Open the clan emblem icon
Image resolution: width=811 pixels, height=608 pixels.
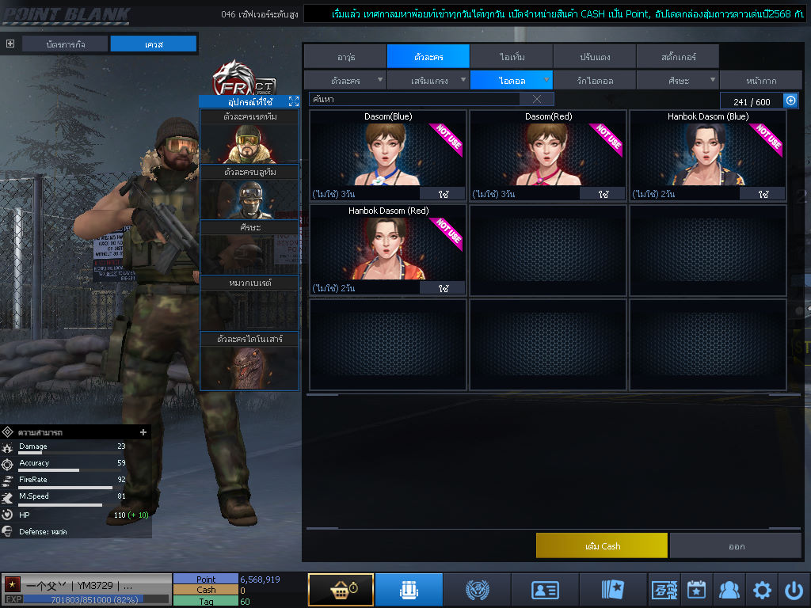477,590
